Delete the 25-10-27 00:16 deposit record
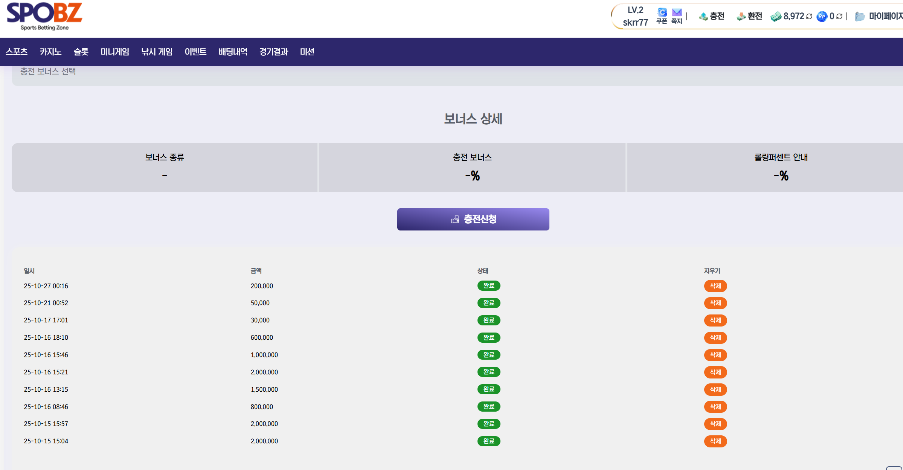The image size is (903, 470). (x=715, y=286)
